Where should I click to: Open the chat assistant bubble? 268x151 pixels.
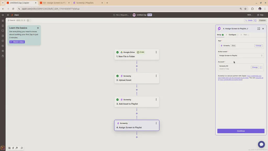261,144
